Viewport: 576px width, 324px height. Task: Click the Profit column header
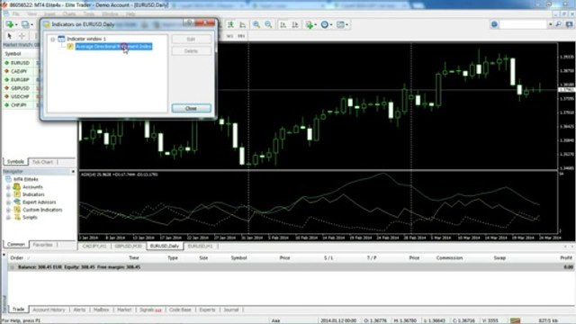(566, 258)
